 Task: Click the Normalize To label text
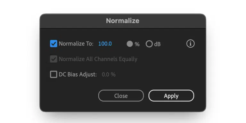[76, 44]
